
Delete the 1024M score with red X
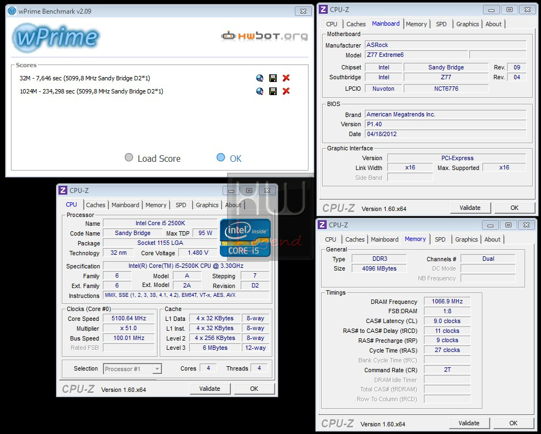coord(286,91)
